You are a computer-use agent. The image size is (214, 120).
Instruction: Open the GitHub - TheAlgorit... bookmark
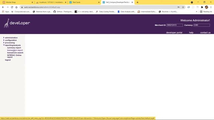[63, 12]
